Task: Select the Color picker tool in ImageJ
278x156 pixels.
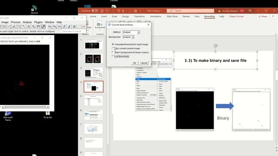Action: pyautogui.click(x=43, y=26)
